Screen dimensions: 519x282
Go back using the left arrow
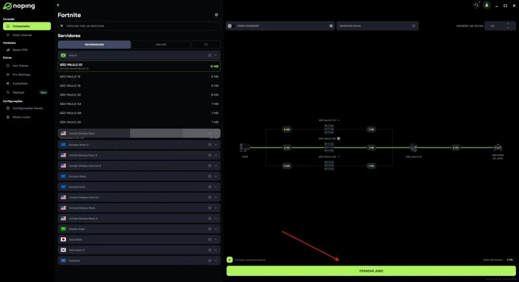coord(58,5)
